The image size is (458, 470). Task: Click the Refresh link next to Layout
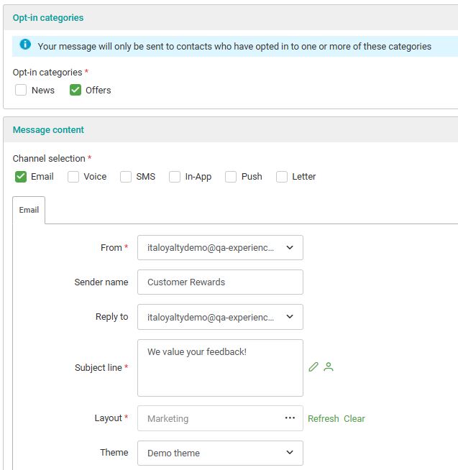pyautogui.click(x=323, y=419)
